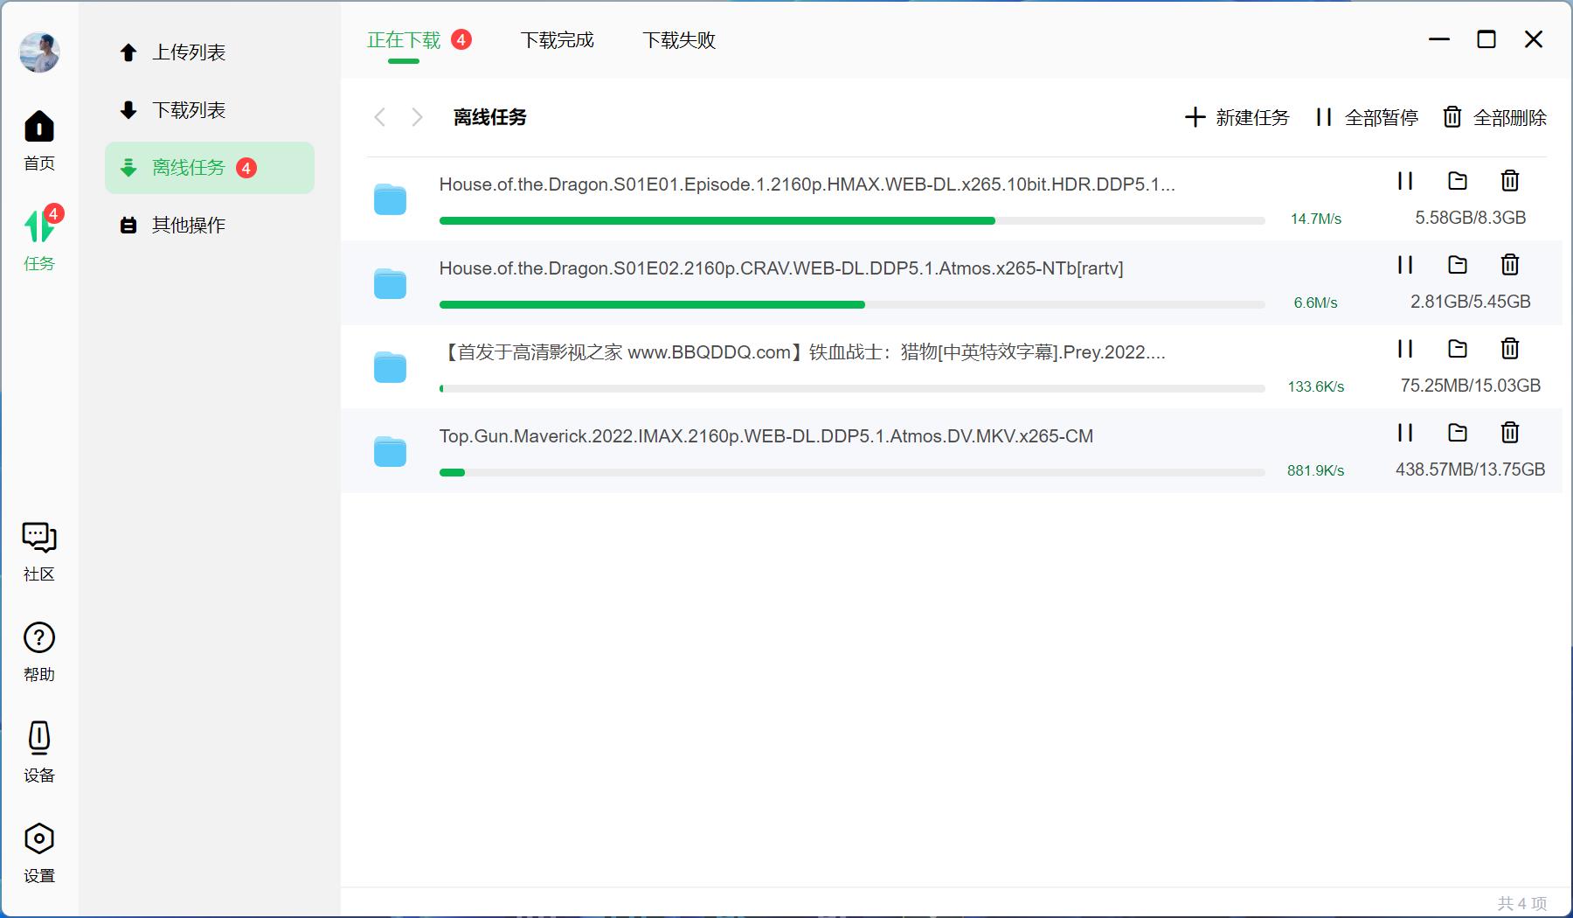Open the 设置 settings icon
1573x918 pixels.
pos(38,848)
